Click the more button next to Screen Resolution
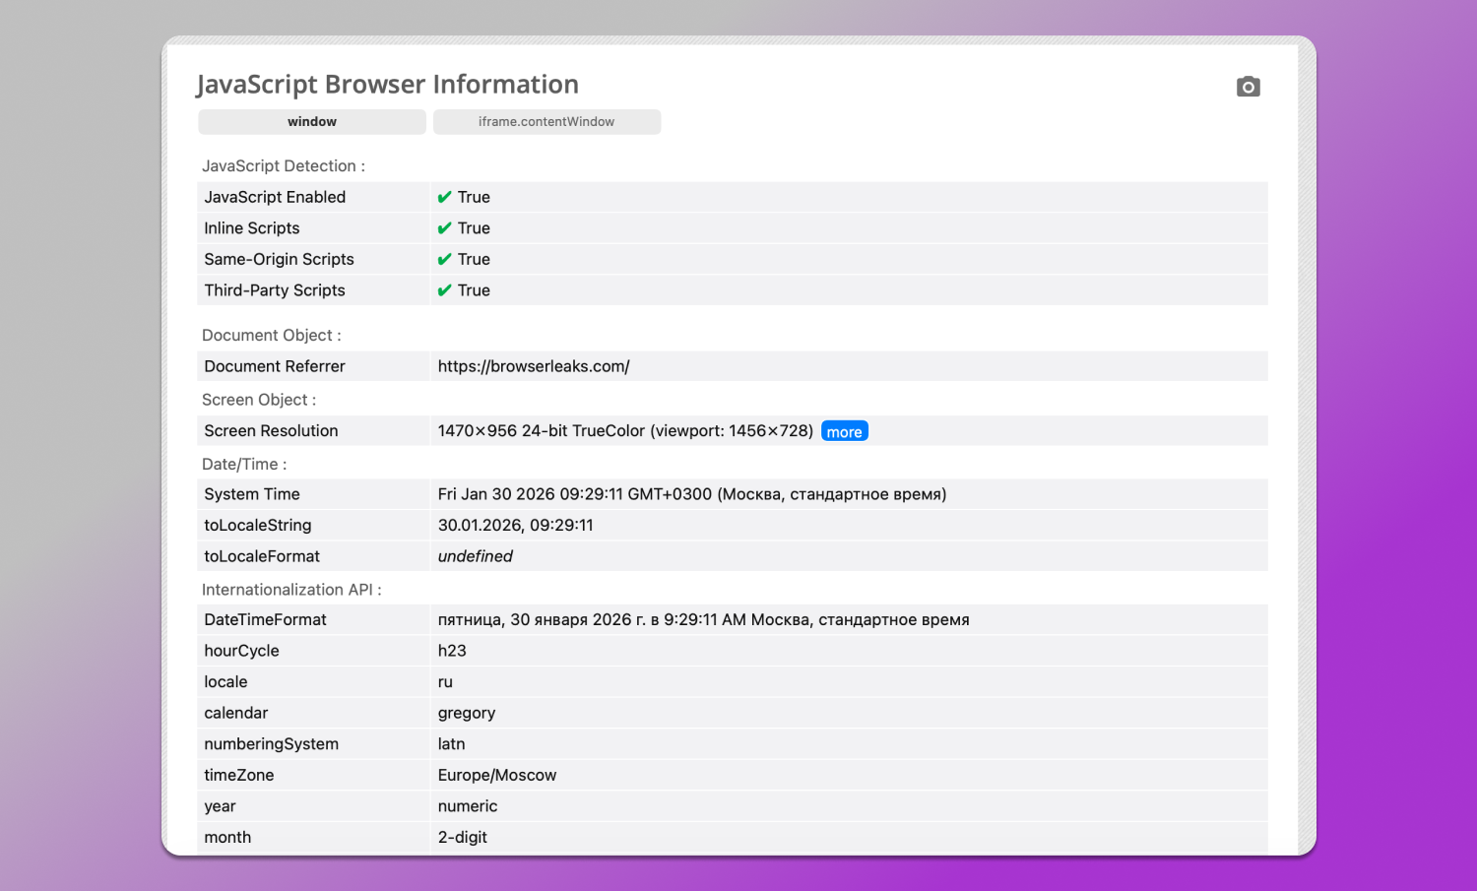1477x891 pixels. click(844, 430)
